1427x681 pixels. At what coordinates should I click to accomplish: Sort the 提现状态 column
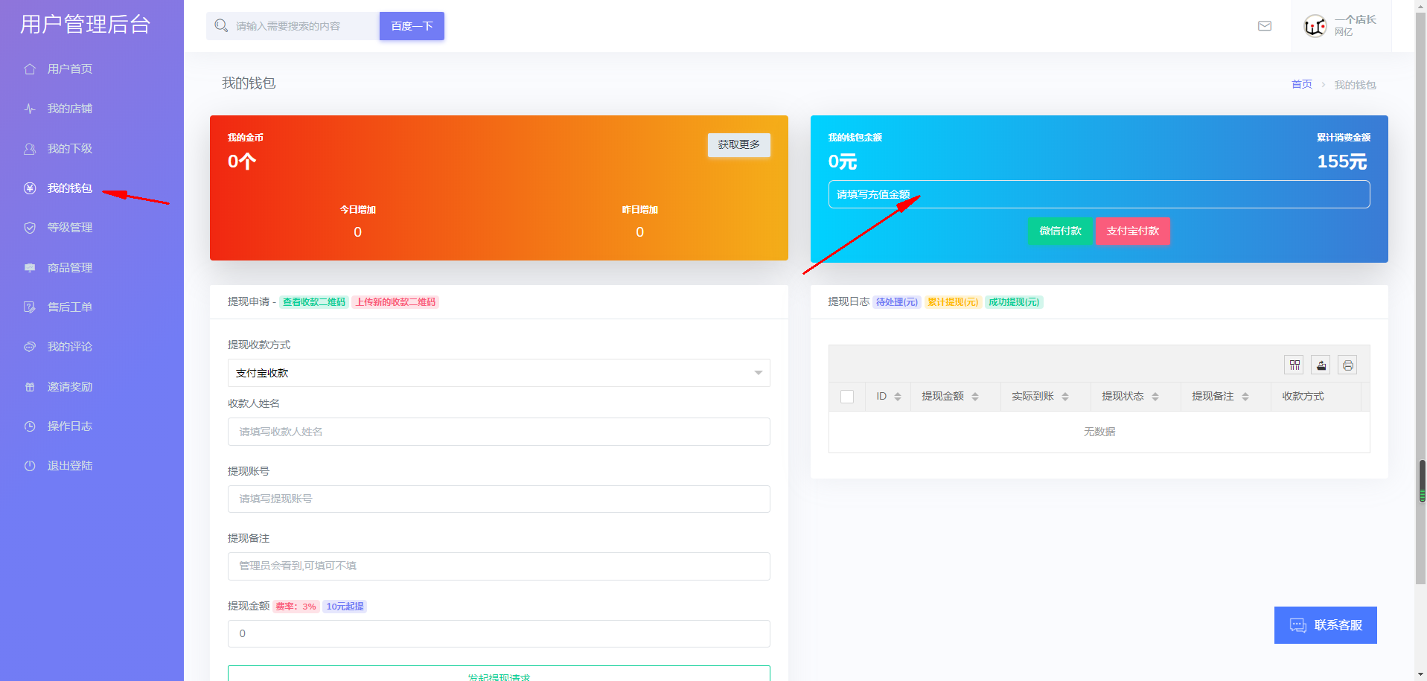(x=1155, y=397)
